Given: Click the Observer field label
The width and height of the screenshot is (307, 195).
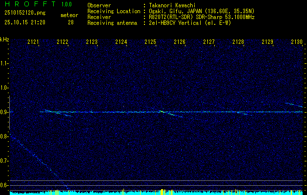Looking at the screenshot, I should (x=99, y=5).
